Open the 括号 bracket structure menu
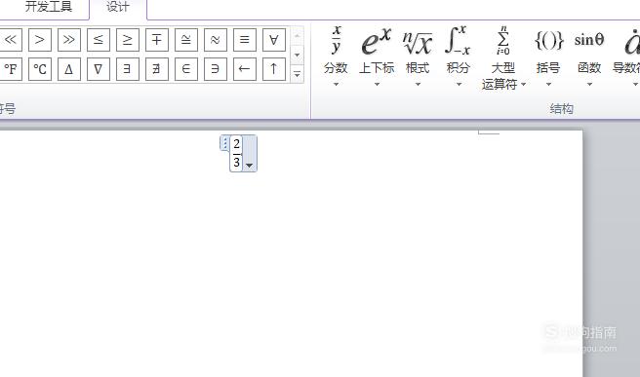The width and height of the screenshot is (640, 377). point(548,57)
